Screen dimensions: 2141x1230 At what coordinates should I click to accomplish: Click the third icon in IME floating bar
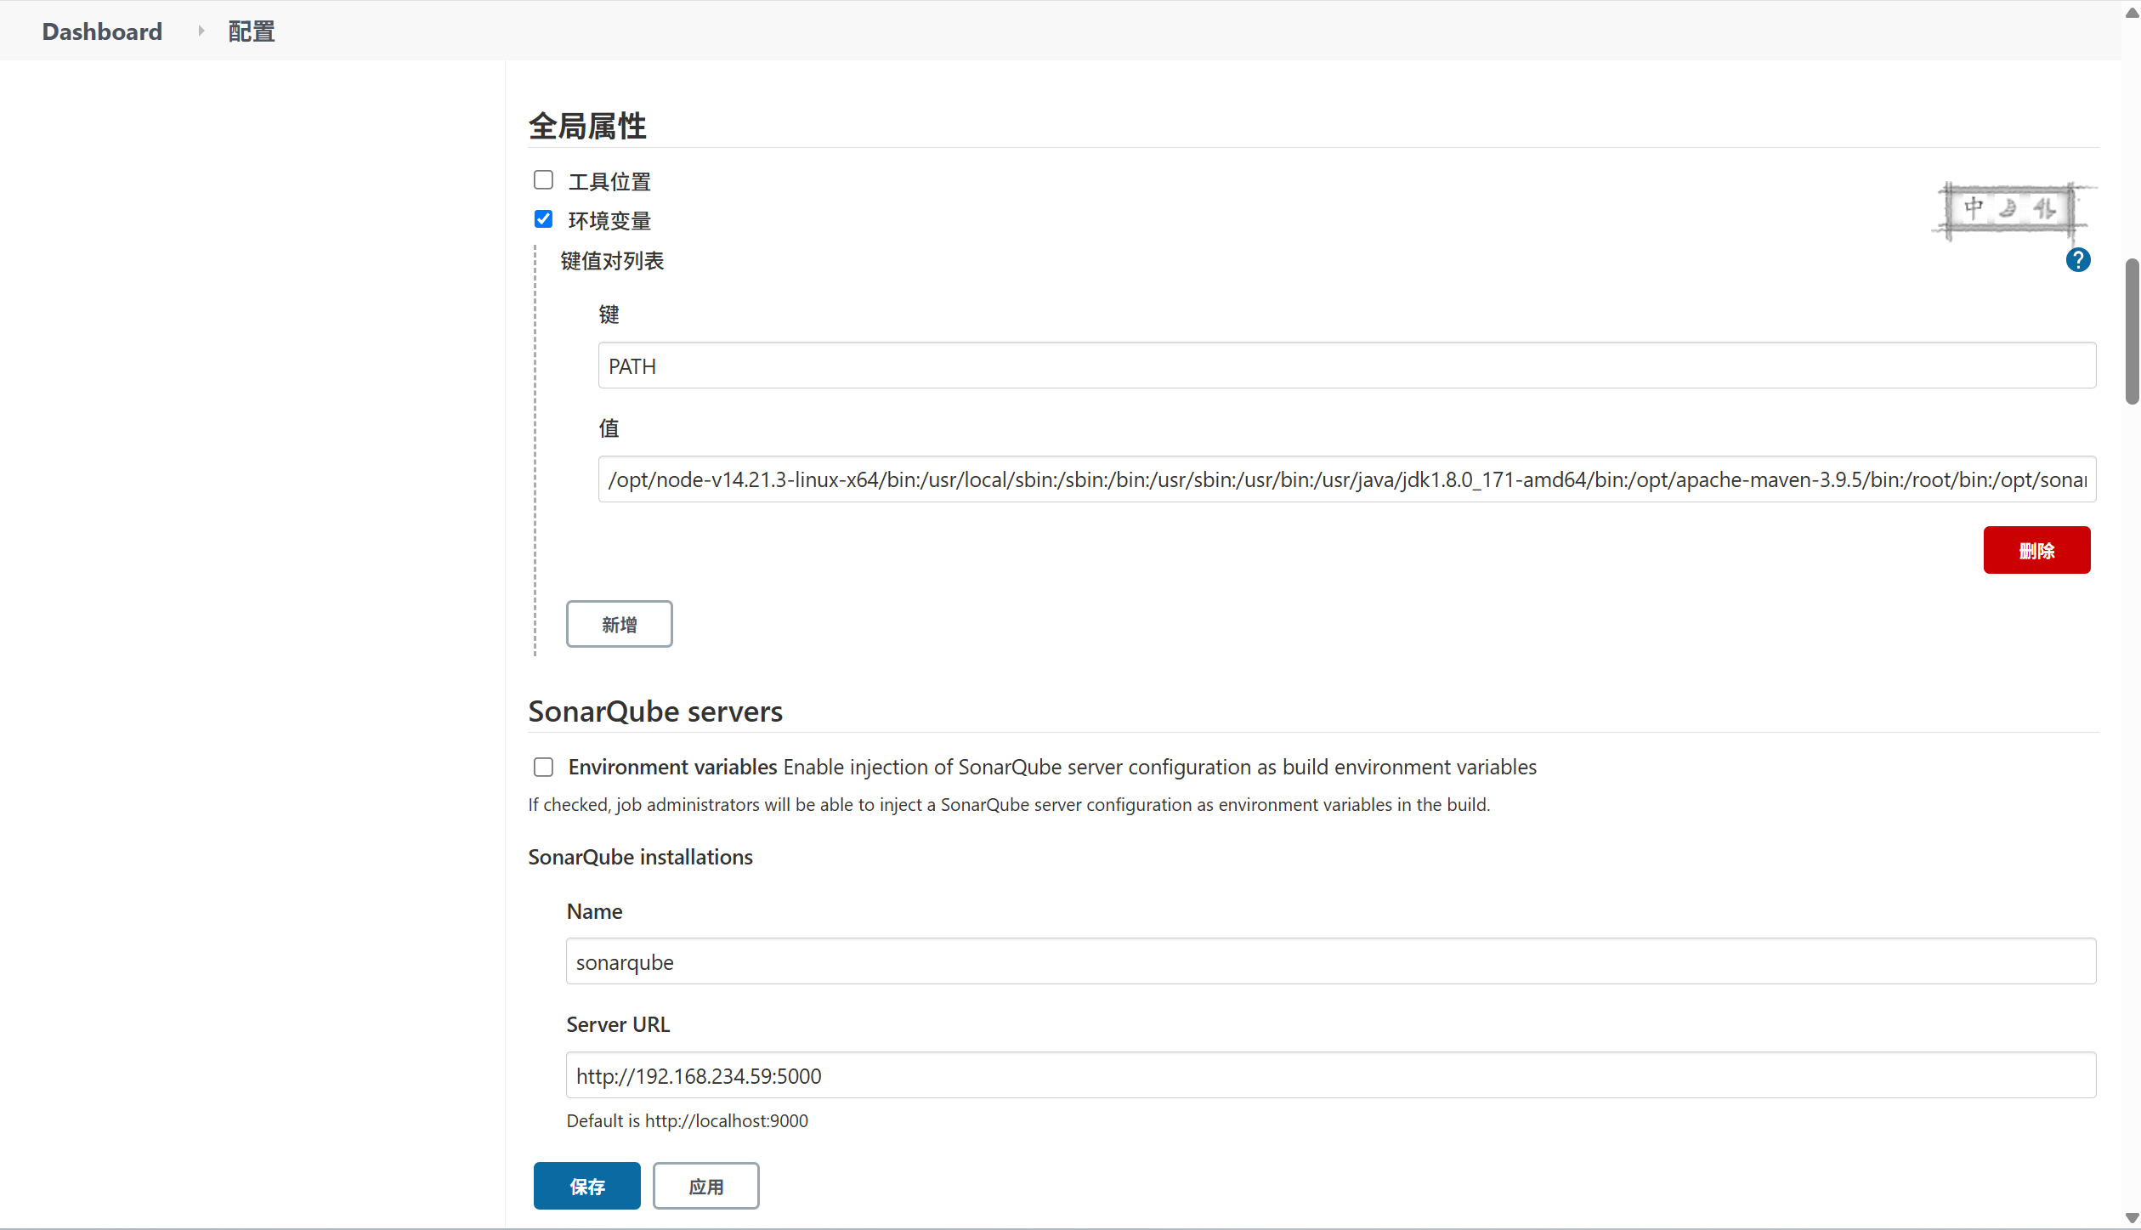click(x=2044, y=207)
